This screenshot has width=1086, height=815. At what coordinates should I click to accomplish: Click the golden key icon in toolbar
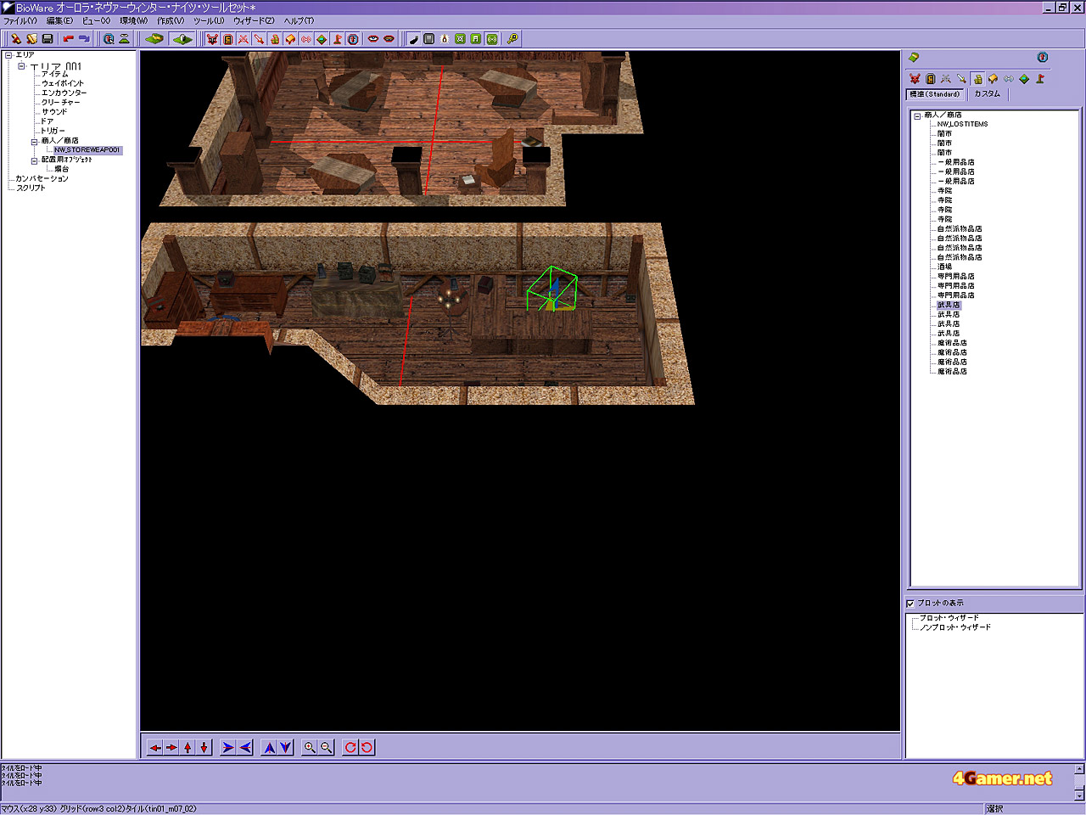512,39
